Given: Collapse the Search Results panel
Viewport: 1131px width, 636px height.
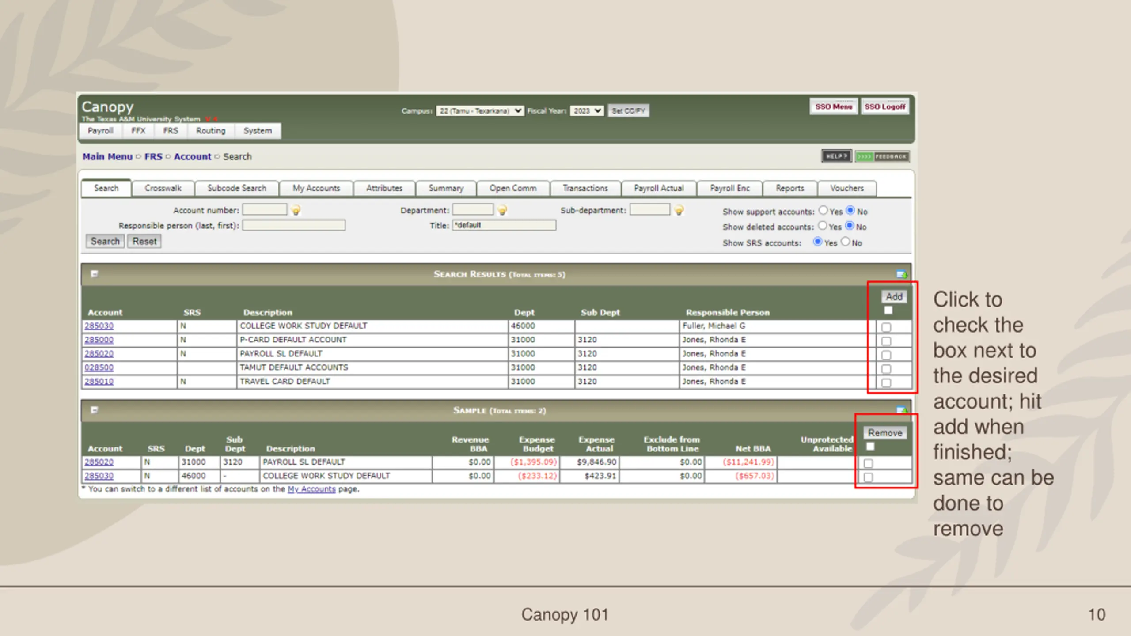Looking at the screenshot, I should click(94, 274).
